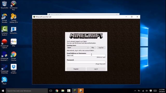This screenshot has width=166, height=93.
Task: Open the Windows Start menu
Action: [x=3, y=91]
